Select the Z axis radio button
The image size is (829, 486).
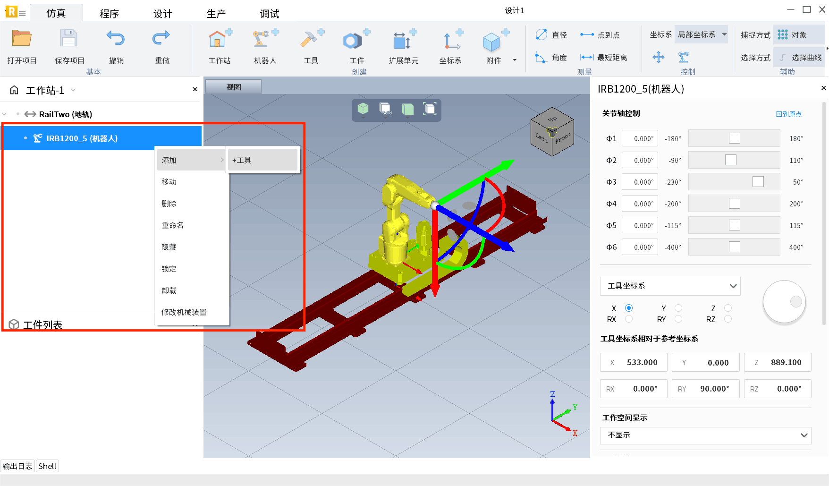point(728,308)
